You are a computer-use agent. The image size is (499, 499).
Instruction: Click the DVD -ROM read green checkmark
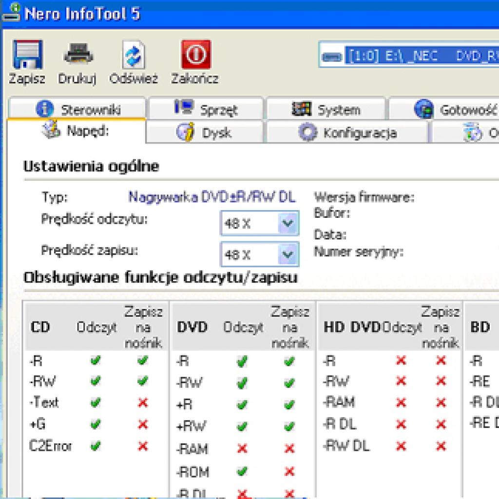242,471
